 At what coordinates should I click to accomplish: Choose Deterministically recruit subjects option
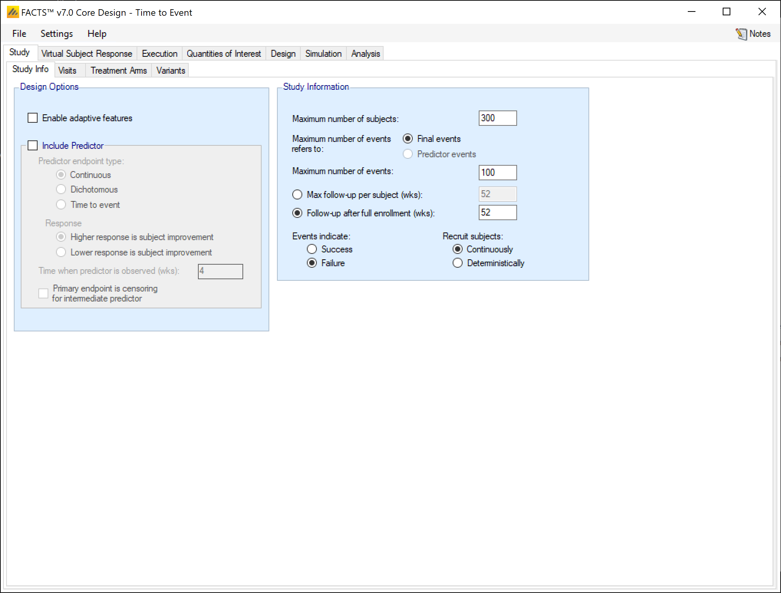[458, 263]
